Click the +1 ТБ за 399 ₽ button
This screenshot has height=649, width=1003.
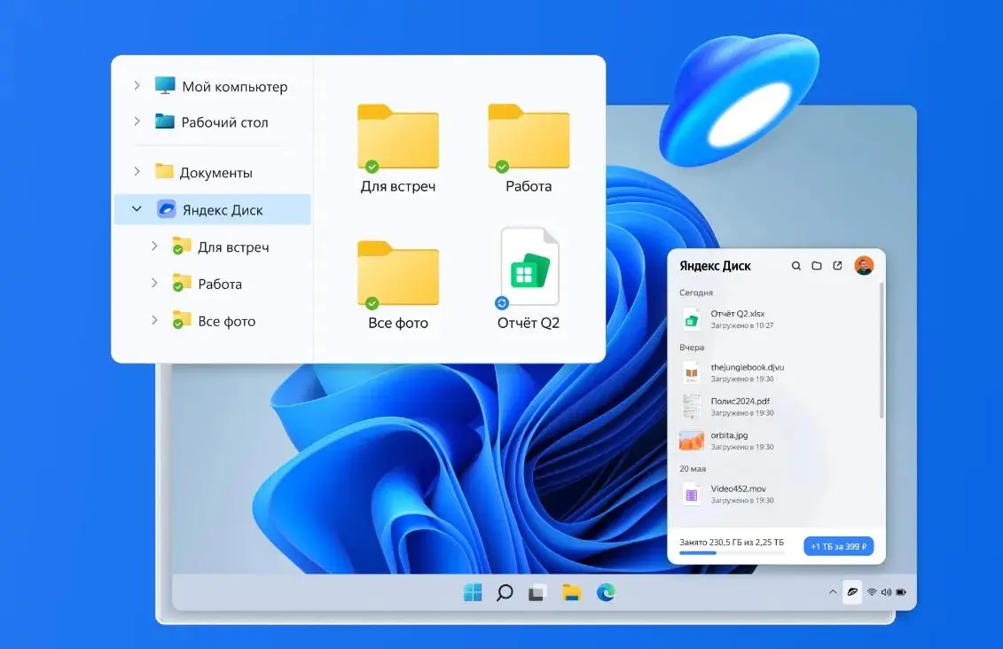point(839,546)
